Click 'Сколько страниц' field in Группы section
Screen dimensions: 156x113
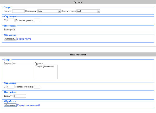[37, 20]
